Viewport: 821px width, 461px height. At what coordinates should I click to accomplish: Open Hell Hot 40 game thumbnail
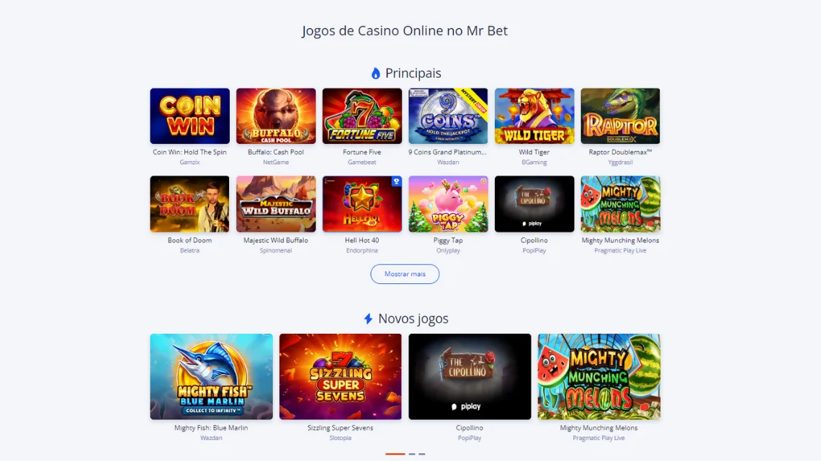[362, 204]
